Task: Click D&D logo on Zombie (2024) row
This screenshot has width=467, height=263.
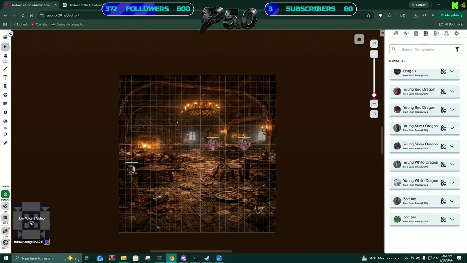Action: (443, 219)
